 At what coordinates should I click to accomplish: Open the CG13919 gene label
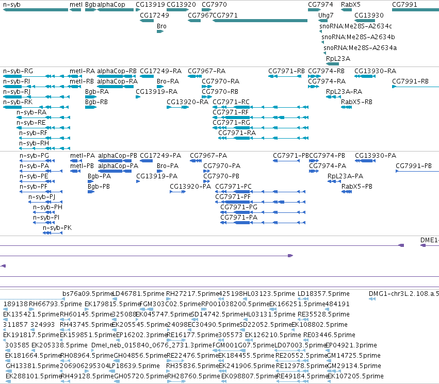click(x=150, y=5)
